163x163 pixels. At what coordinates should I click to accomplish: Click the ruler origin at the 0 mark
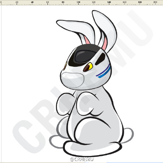1,2
